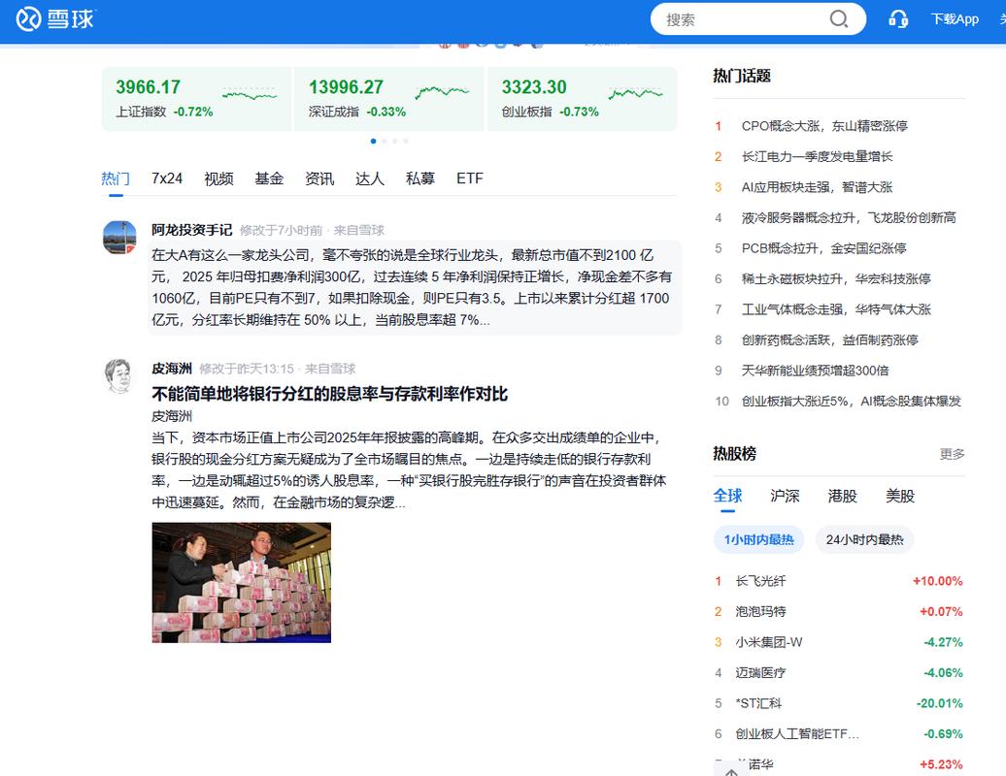1006x776 pixels.
Task: Open 皮海洲 avatar portrait
Action: [x=119, y=375]
